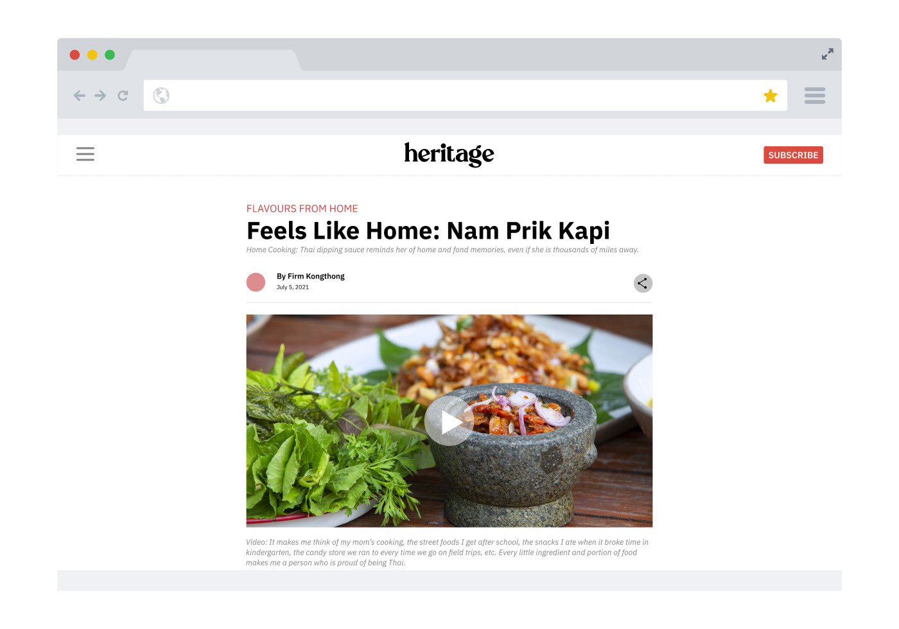Click the browser forward arrow
Screen dimensions: 899x629
(x=100, y=96)
